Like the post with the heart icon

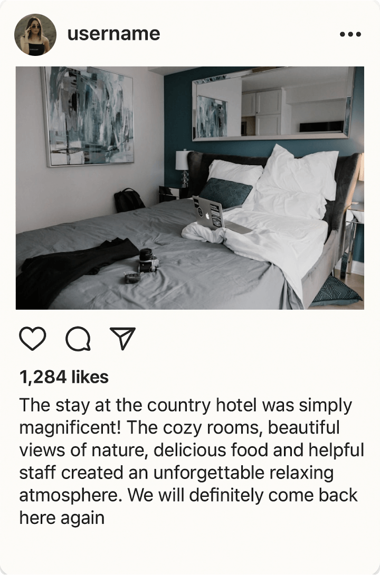pos(33,338)
